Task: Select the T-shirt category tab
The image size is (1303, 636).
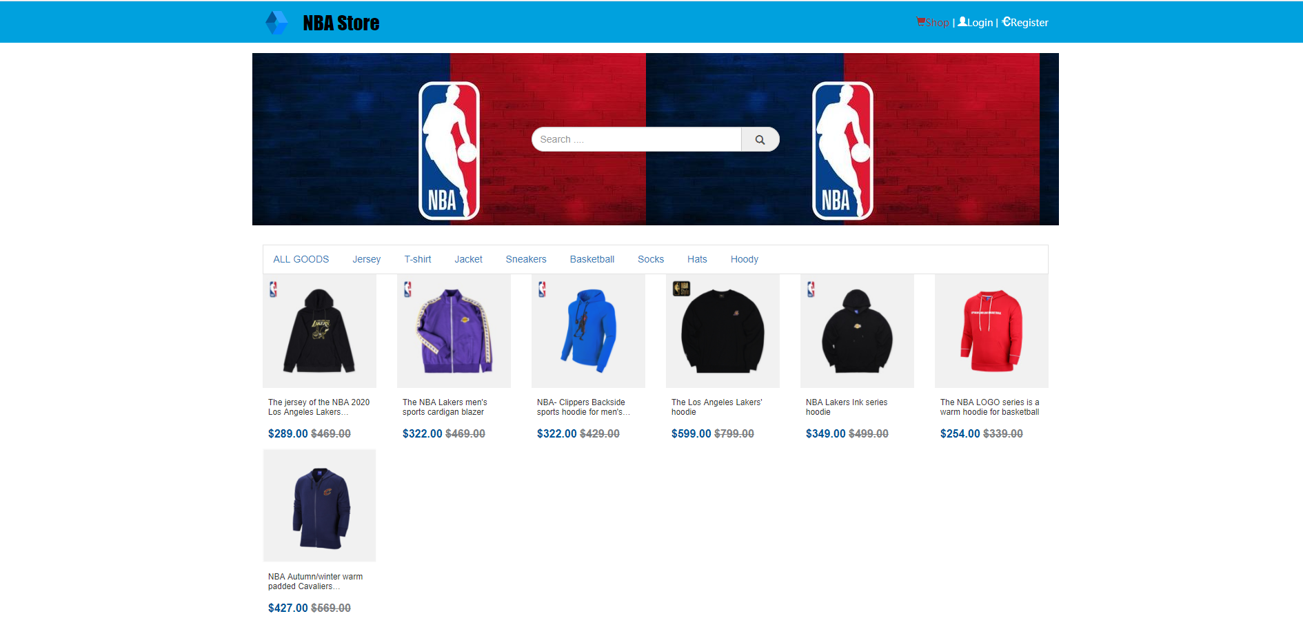Action: 418,259
